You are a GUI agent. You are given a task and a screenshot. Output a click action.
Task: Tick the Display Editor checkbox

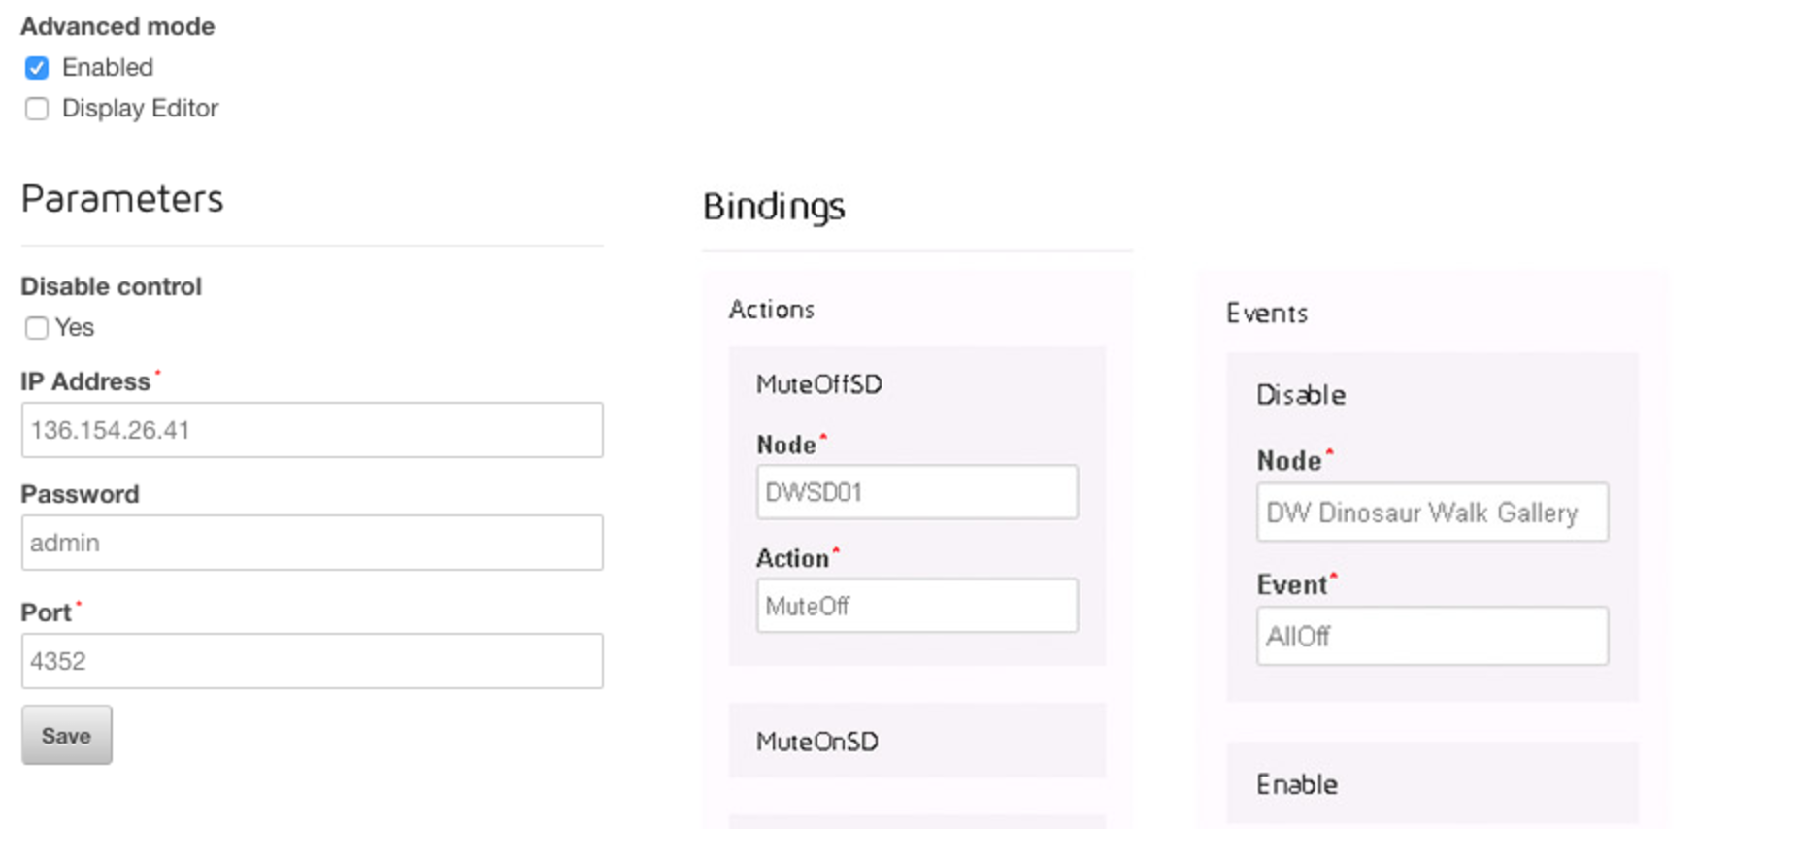point(37,109)
